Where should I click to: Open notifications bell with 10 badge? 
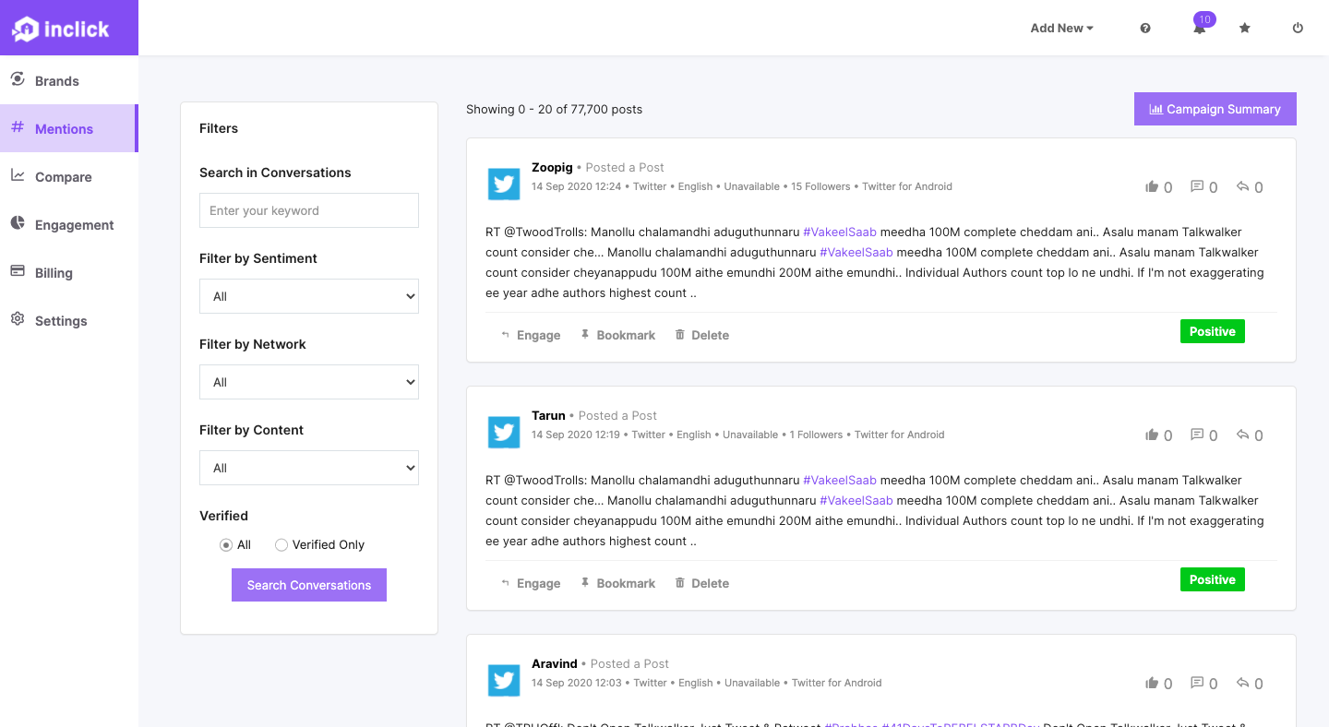tap(1200, 26)
